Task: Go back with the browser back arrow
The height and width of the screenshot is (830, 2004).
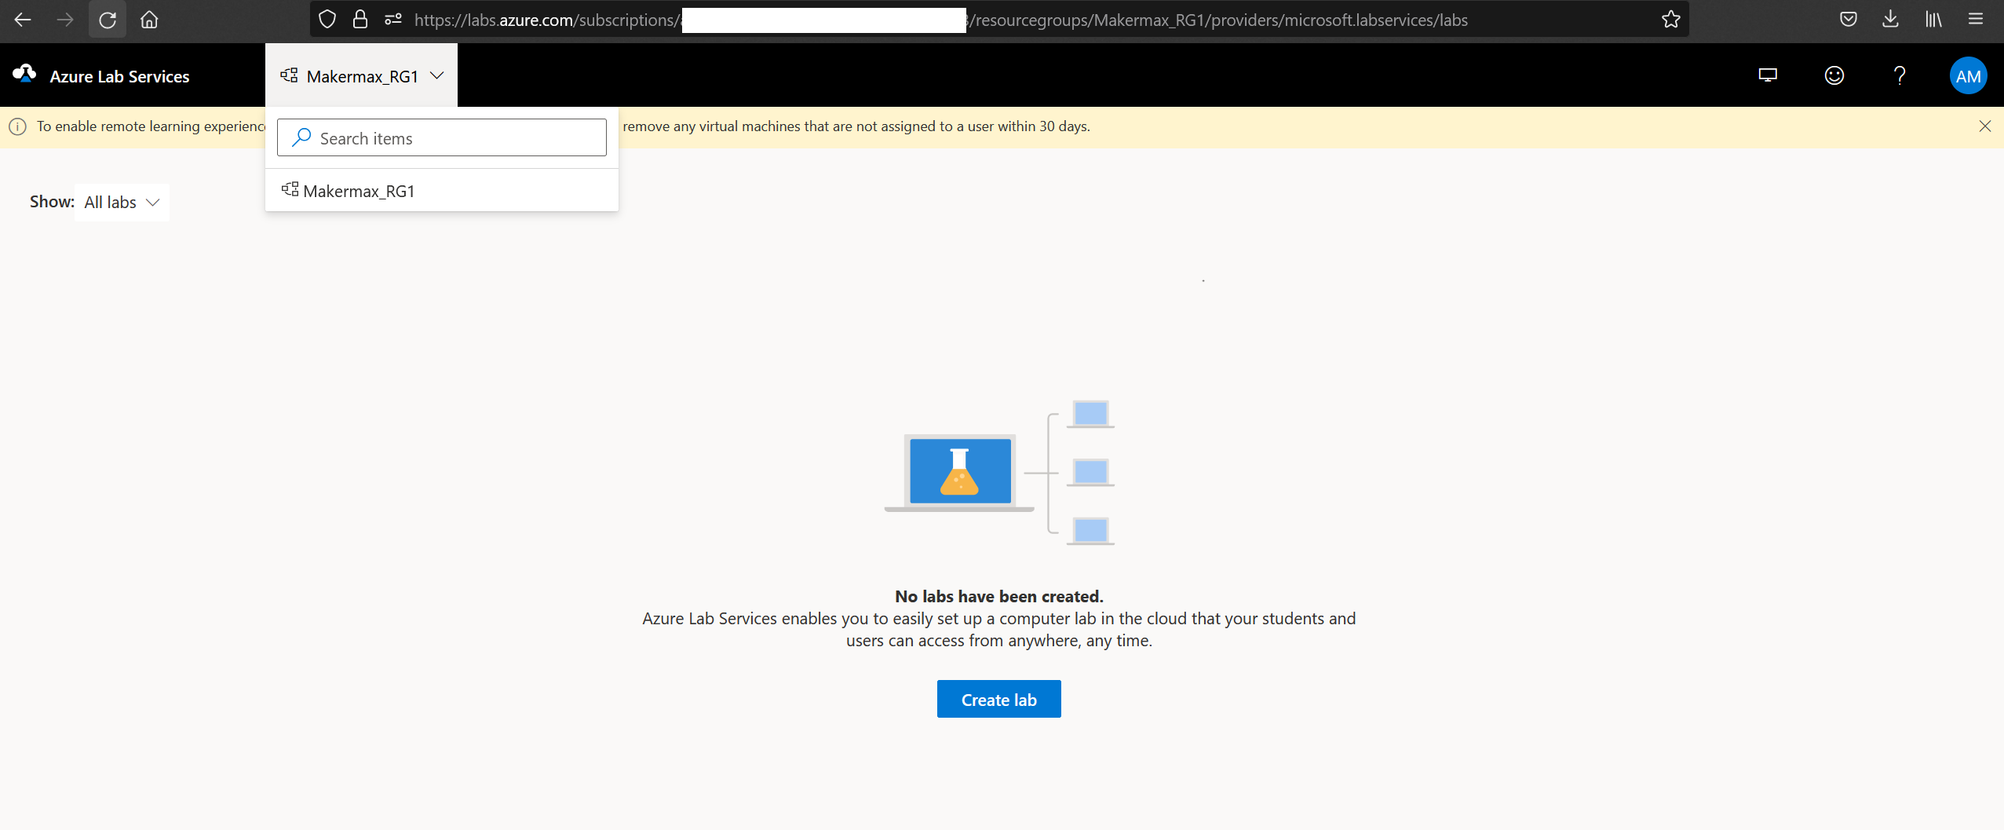Action: coord(23,20)
